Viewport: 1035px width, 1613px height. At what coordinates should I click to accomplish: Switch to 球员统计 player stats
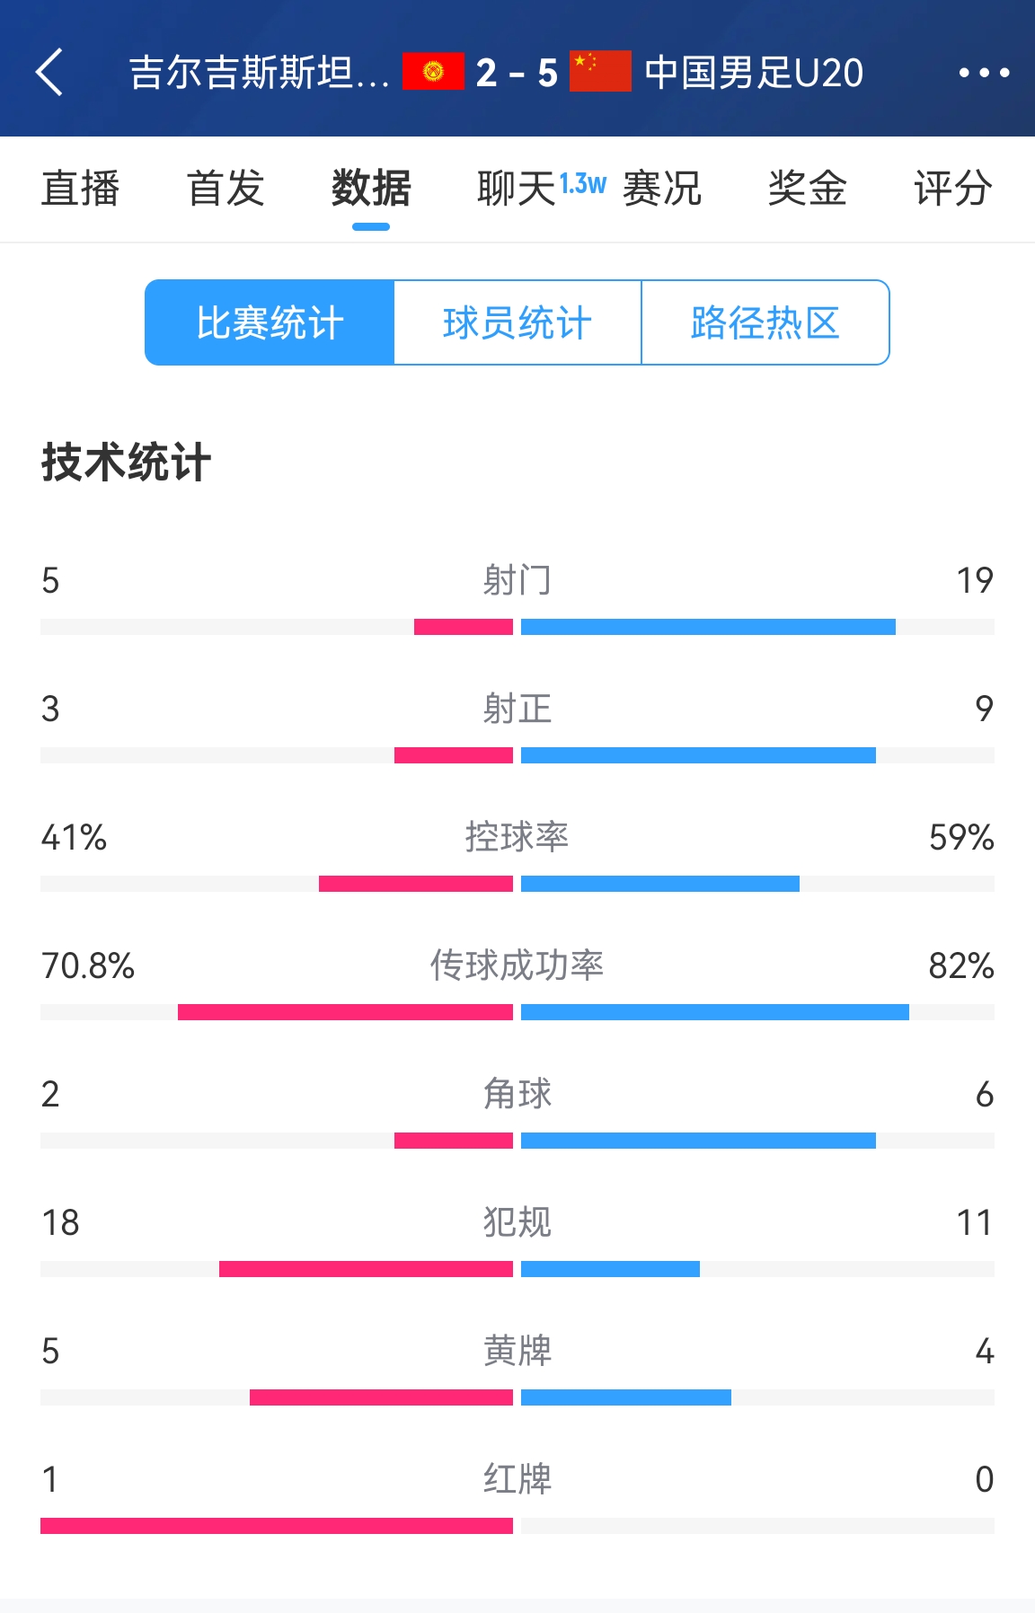517,322
